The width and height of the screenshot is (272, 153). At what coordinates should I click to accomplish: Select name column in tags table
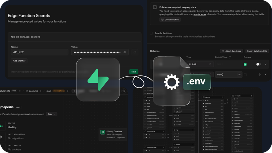click(184, 139)
